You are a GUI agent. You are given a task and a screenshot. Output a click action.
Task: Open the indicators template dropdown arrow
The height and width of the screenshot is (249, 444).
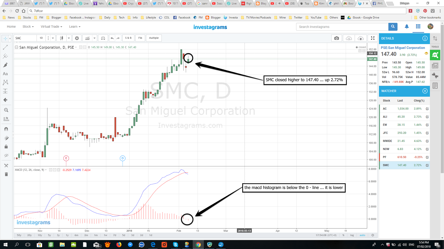coord(95,38)
